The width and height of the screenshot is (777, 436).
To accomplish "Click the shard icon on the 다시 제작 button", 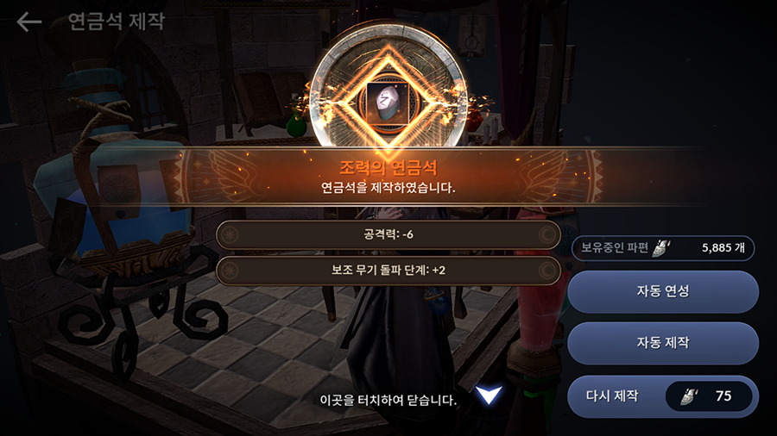I will pos(688,396).
